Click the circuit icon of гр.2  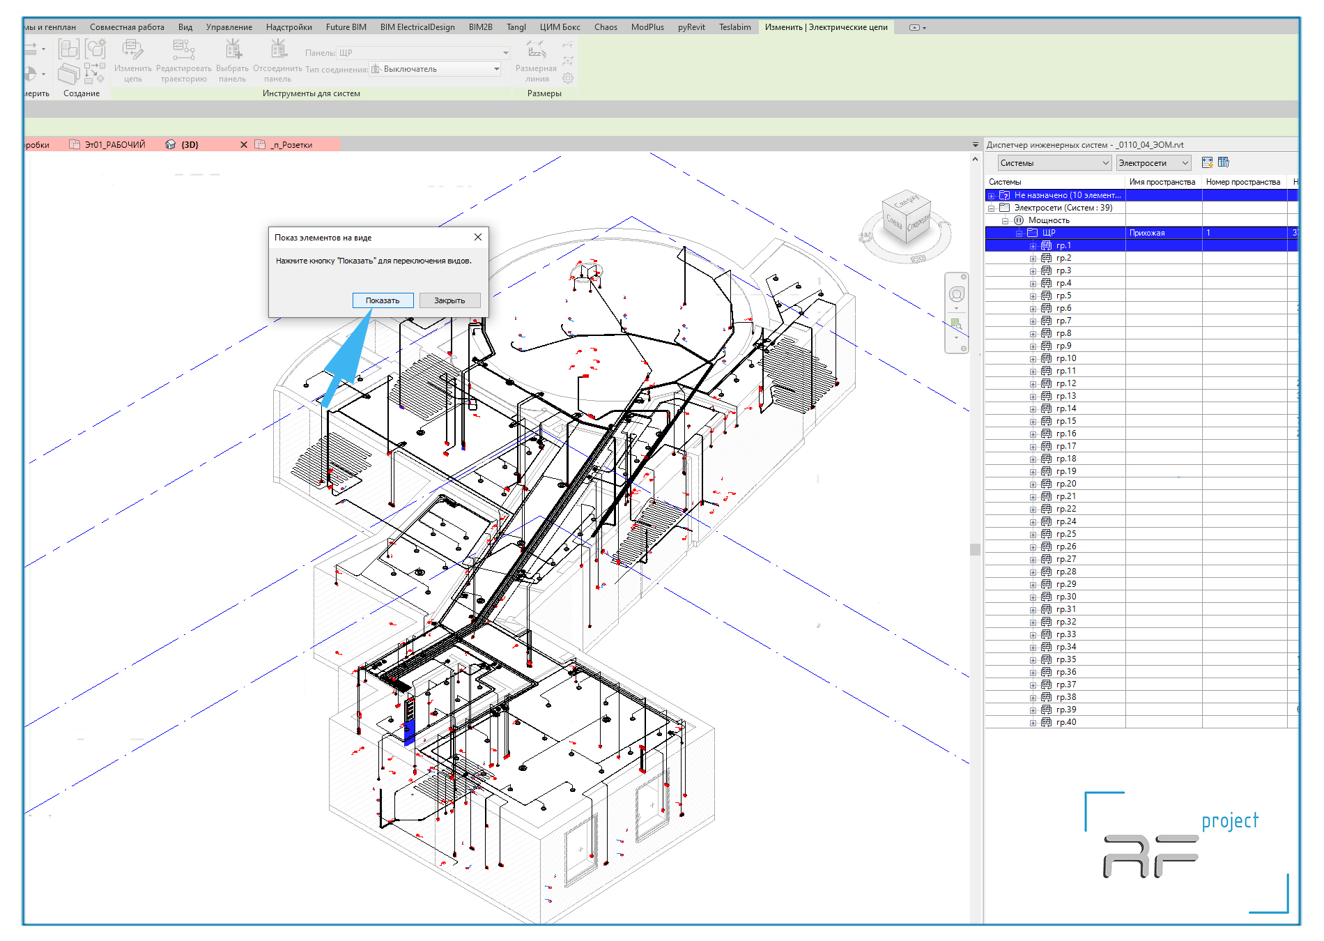(1046, 258)
